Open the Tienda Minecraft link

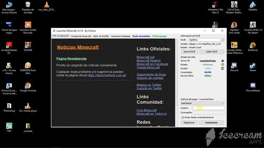(148, 67)
